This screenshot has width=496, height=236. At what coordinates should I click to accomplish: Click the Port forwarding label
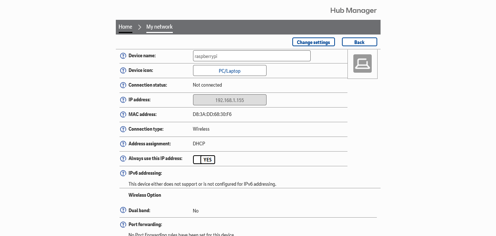coord(145,224)
